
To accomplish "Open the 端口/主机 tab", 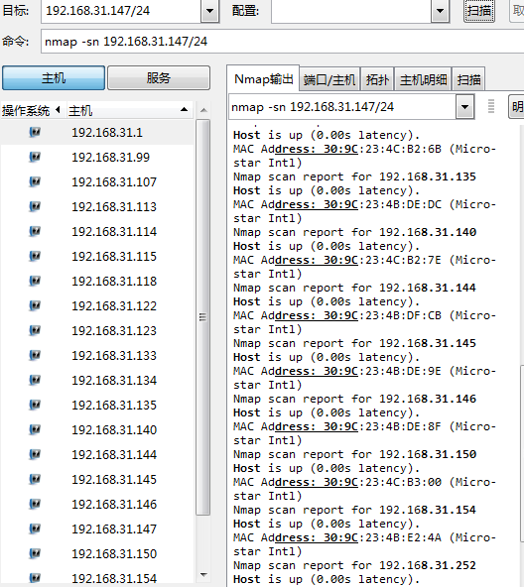I will click(x=329, y=79).
